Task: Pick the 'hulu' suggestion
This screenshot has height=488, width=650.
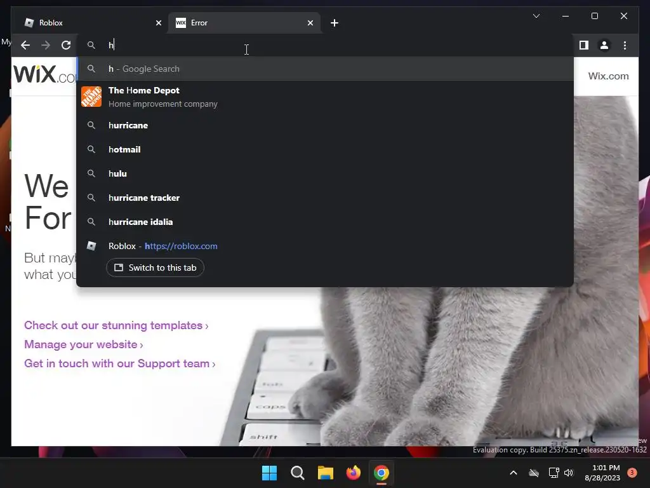Action: 325,173
